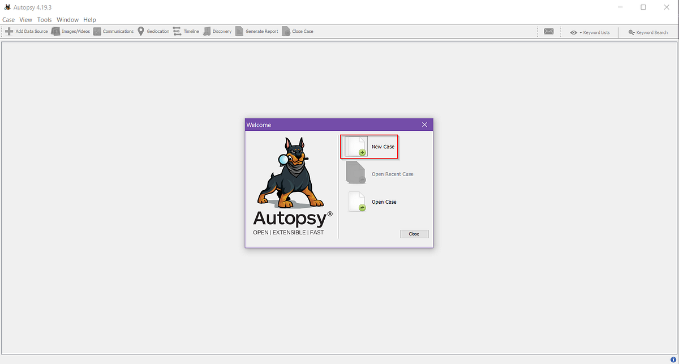Screen dimensions: 679x364
Task: Click the Close button in Welcome dialog
Action: (414, 234)
